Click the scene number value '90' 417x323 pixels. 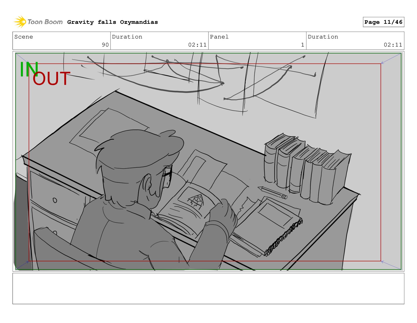coord(105,45)
